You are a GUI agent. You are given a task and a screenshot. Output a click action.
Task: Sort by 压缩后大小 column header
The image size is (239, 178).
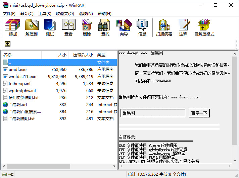point(82,55)
